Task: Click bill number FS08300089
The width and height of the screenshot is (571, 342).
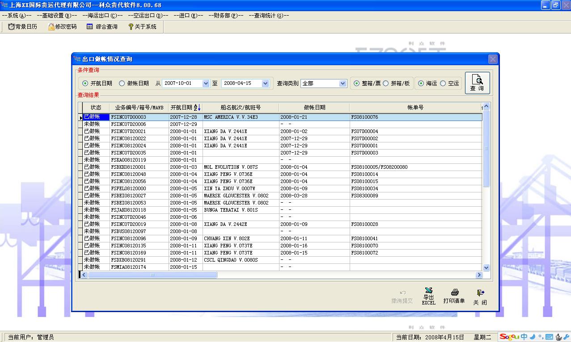Action: (x=365, y=196)
